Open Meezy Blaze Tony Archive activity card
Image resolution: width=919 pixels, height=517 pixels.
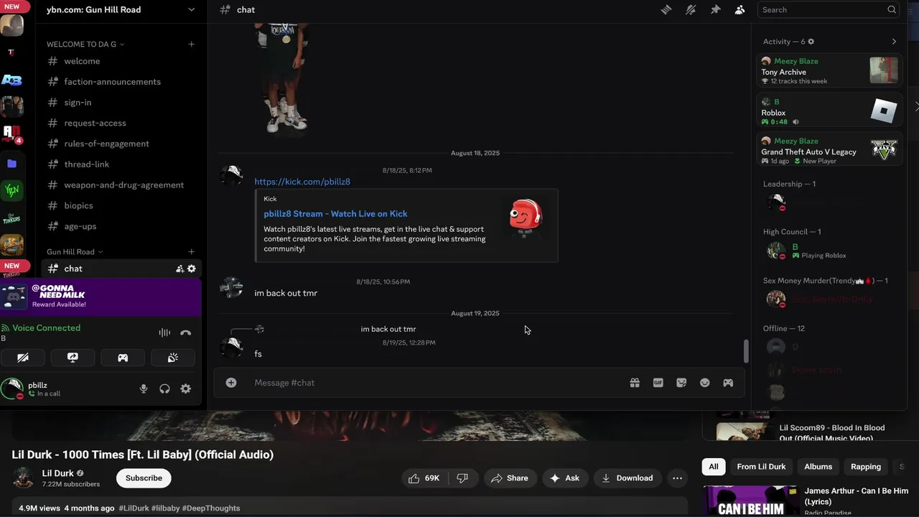click(x=829, y=70)
